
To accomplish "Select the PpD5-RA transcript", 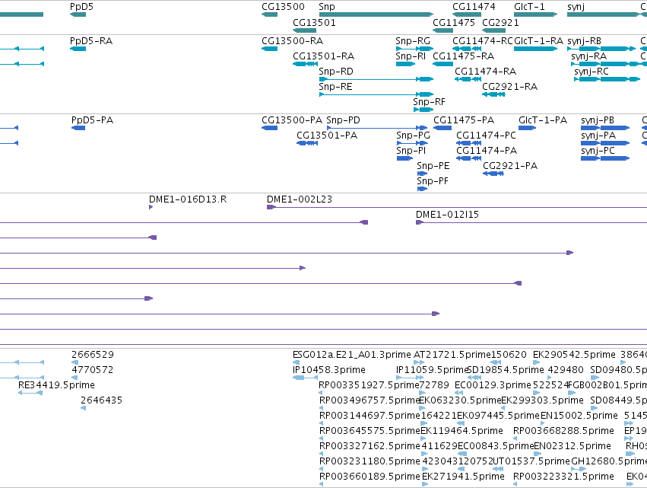I will pyautogui.click(x=78, y=49).
